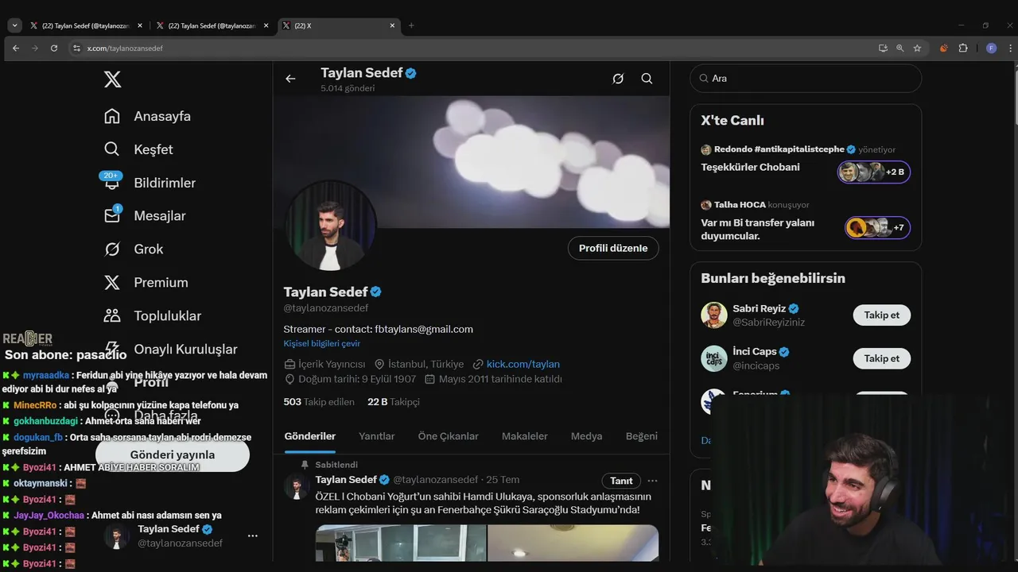The image size is (1018, 572).
Task: Follow Sabri Reyiz with Takip et
Action: [x=882, y=315]
